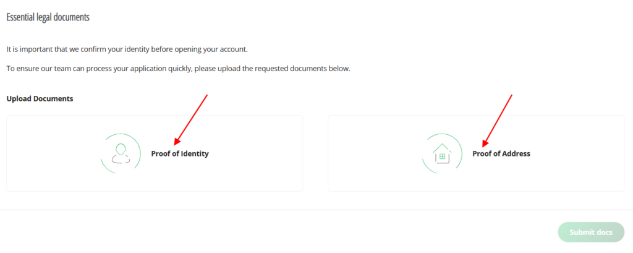The image size is (633, 253).
Task: Click the instruction to upload requested documents
Action: [x=178, y=68]
